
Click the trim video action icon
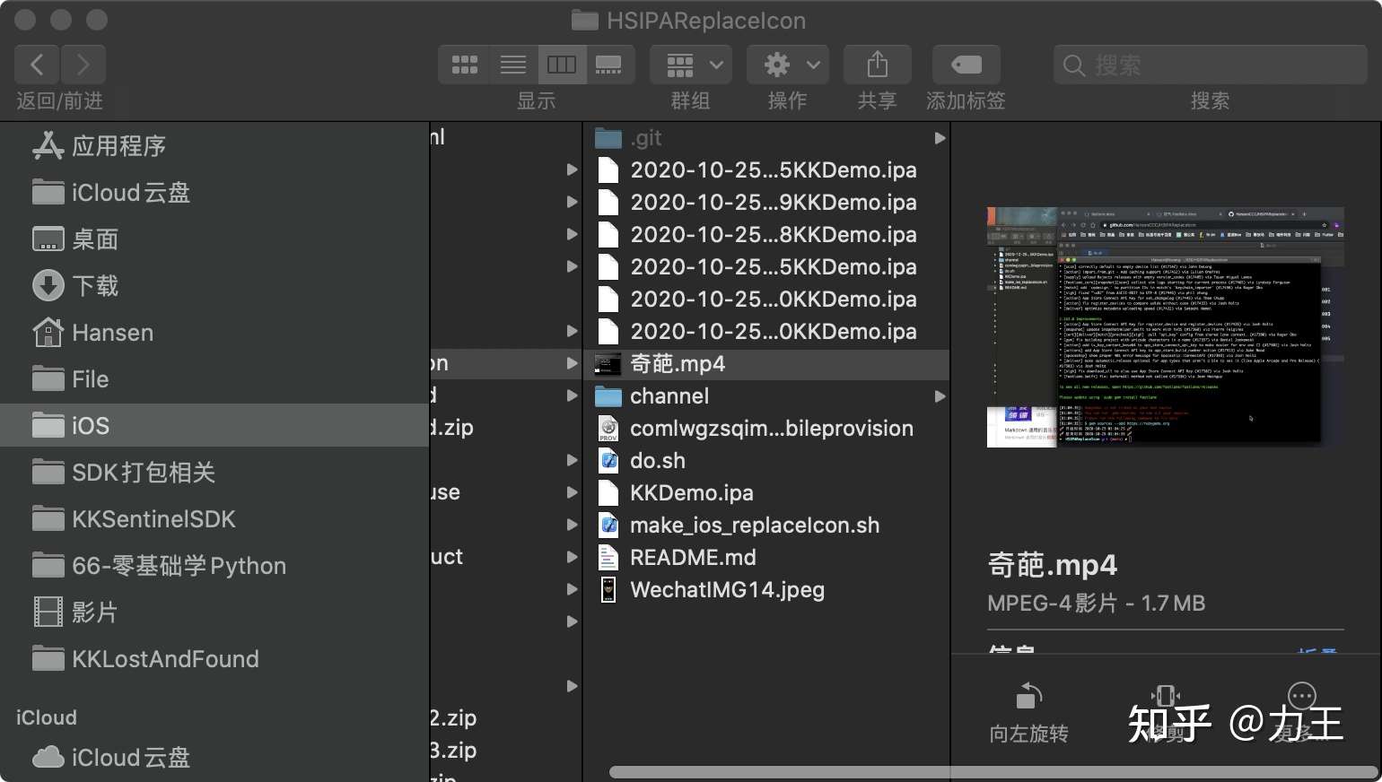1165,697
